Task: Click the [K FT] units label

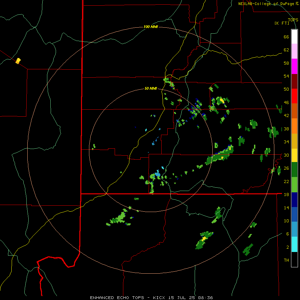Action: 282,23
